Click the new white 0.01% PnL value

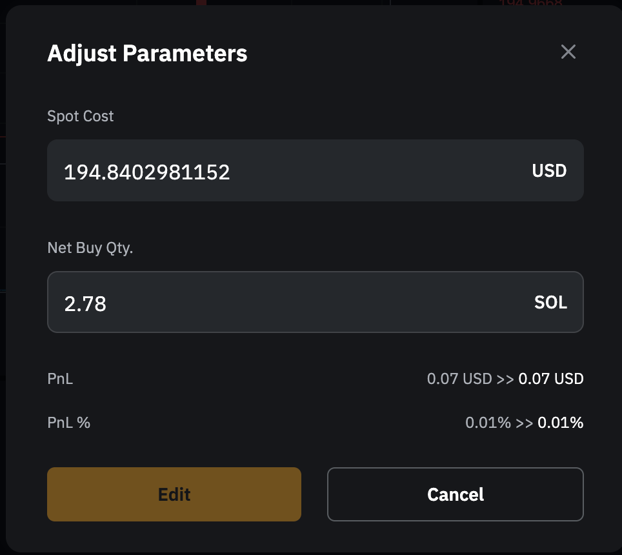(560, 423)
